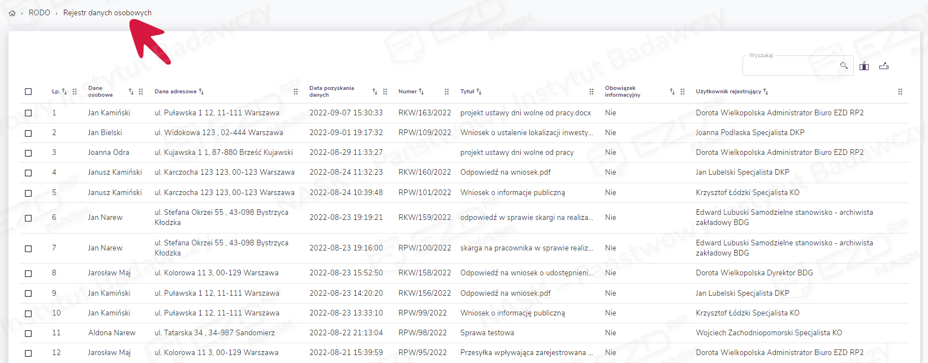The height and width of the screenshot is (363, 928).
Task: Toggle the select-all header checkbox
Action: (x=28, y=92)
